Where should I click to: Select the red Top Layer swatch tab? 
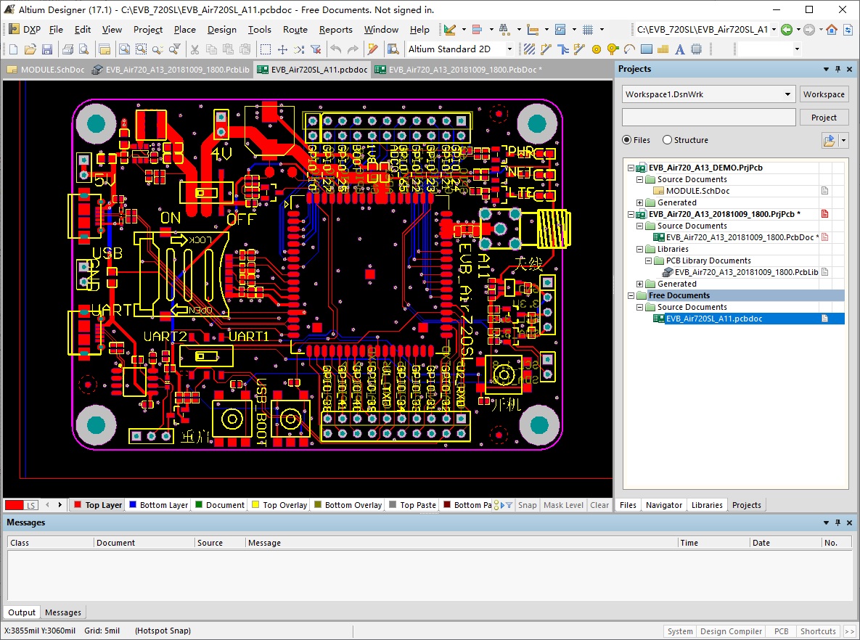tap(98, 505)
